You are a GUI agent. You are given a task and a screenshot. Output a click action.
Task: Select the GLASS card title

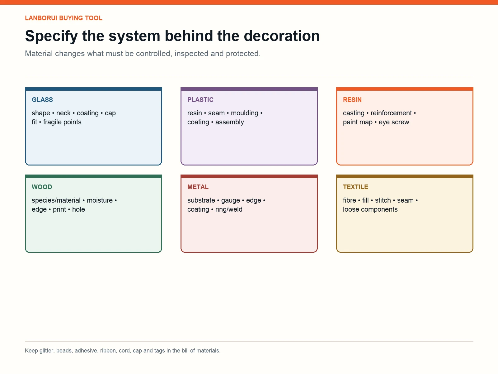[42, 100]
